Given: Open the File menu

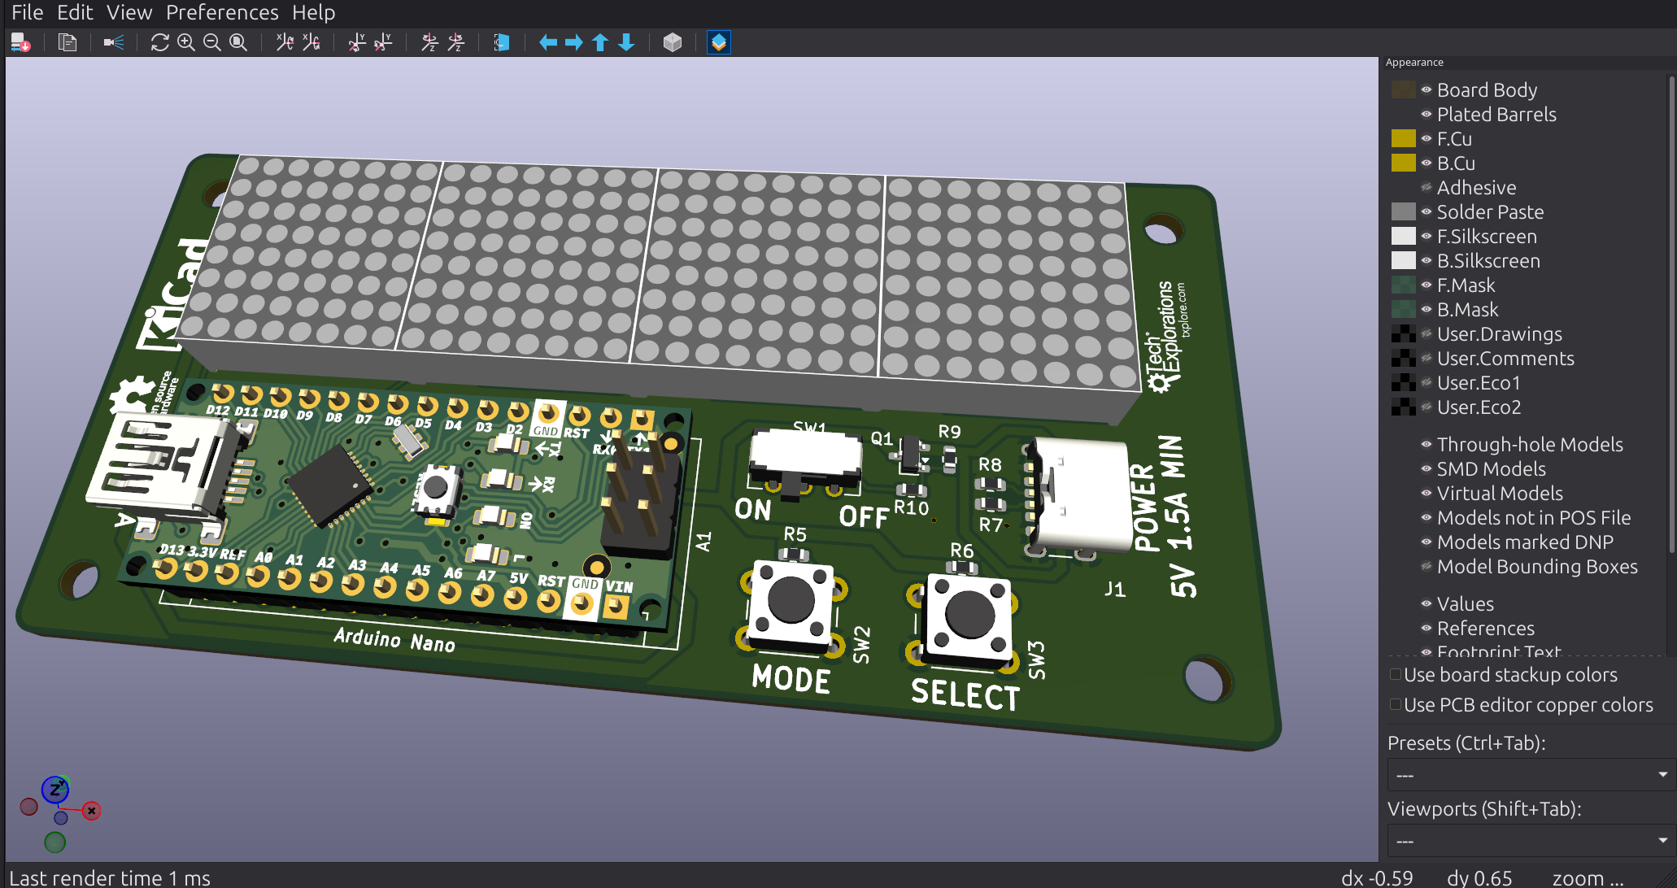Looking at the screenshot, I should click(x=27, y=12).
